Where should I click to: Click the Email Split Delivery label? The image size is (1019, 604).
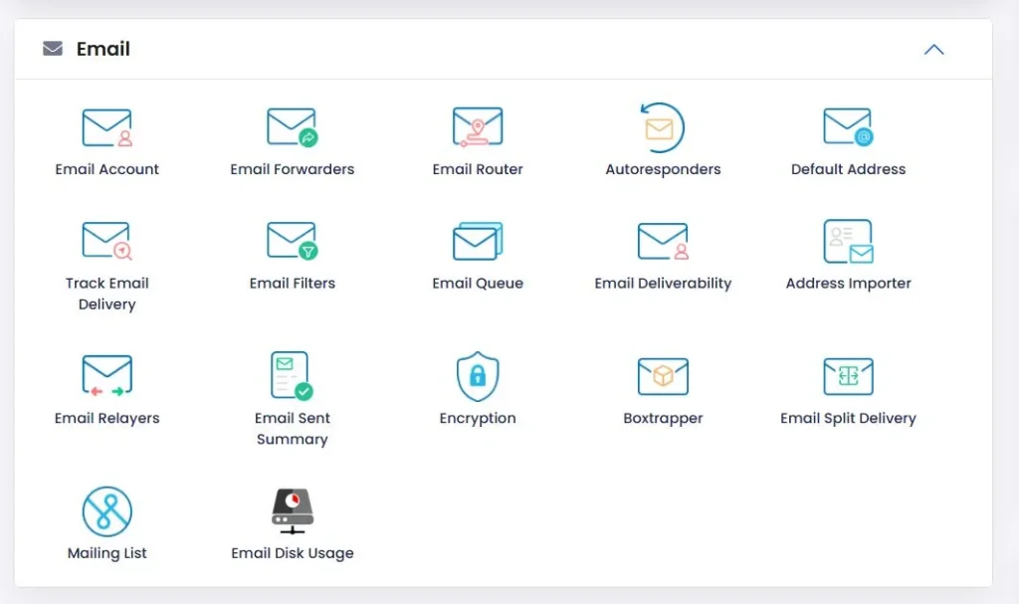(x=848, y=418)
